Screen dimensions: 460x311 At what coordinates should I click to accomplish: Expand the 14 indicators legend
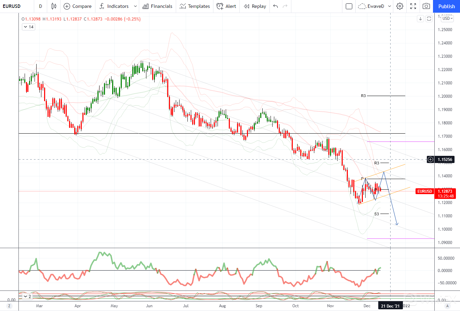28,27
